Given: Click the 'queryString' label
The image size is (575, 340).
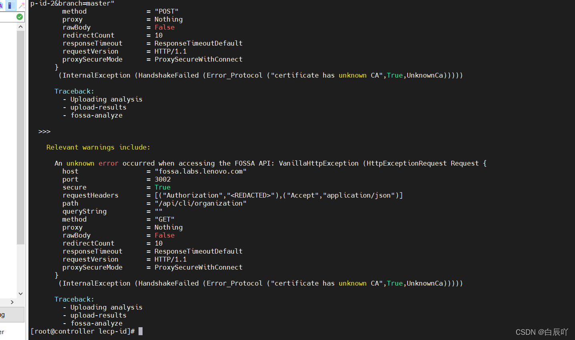Looking at the screenshot, I should coord(84,211).
